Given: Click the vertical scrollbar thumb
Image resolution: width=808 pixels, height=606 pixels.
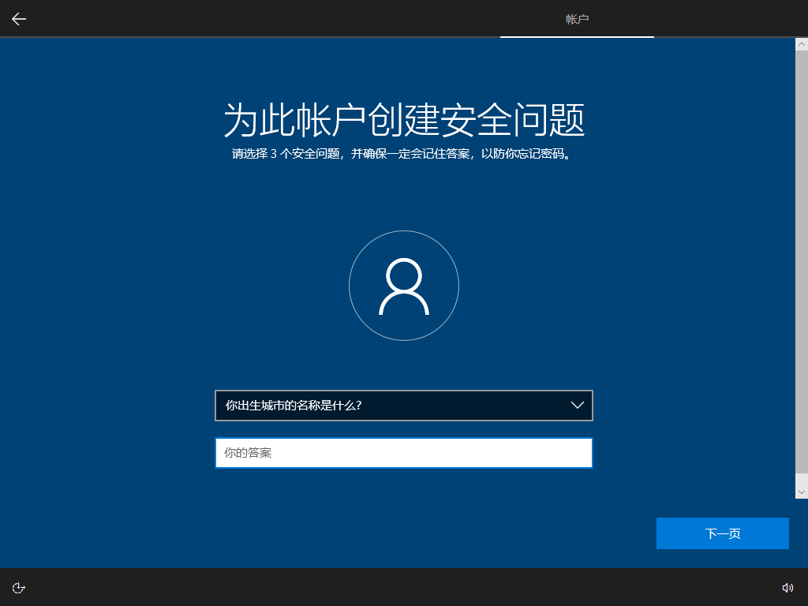Looking at the screenshot, I should coord(802,262).
